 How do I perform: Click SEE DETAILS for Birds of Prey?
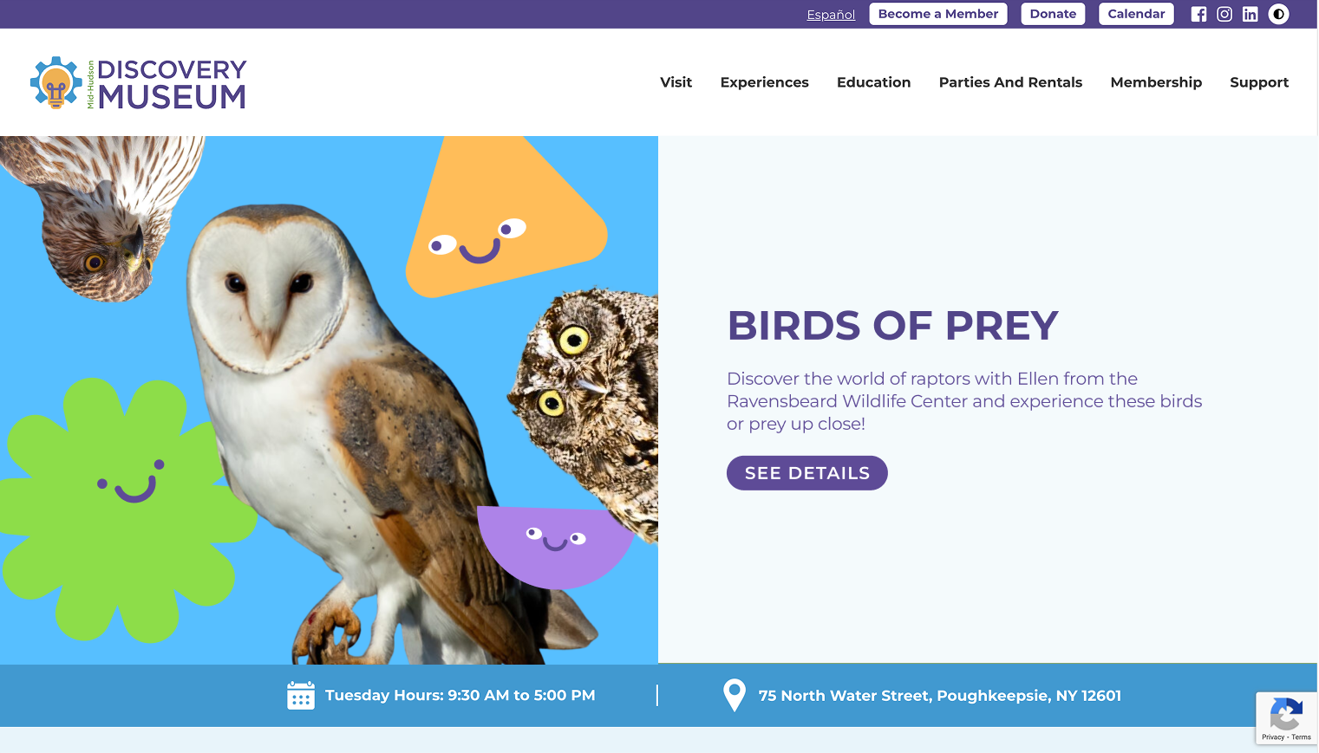coord(806,473)
